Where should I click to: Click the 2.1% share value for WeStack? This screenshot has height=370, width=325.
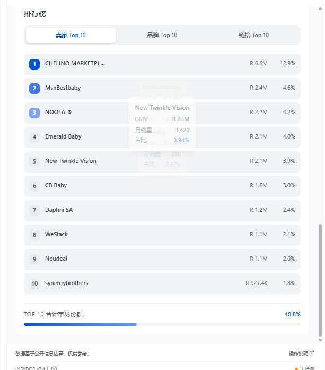coord(289,234)
